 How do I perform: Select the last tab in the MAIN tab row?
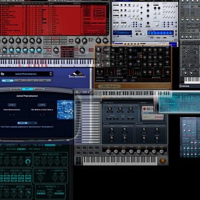click(45, 80)
